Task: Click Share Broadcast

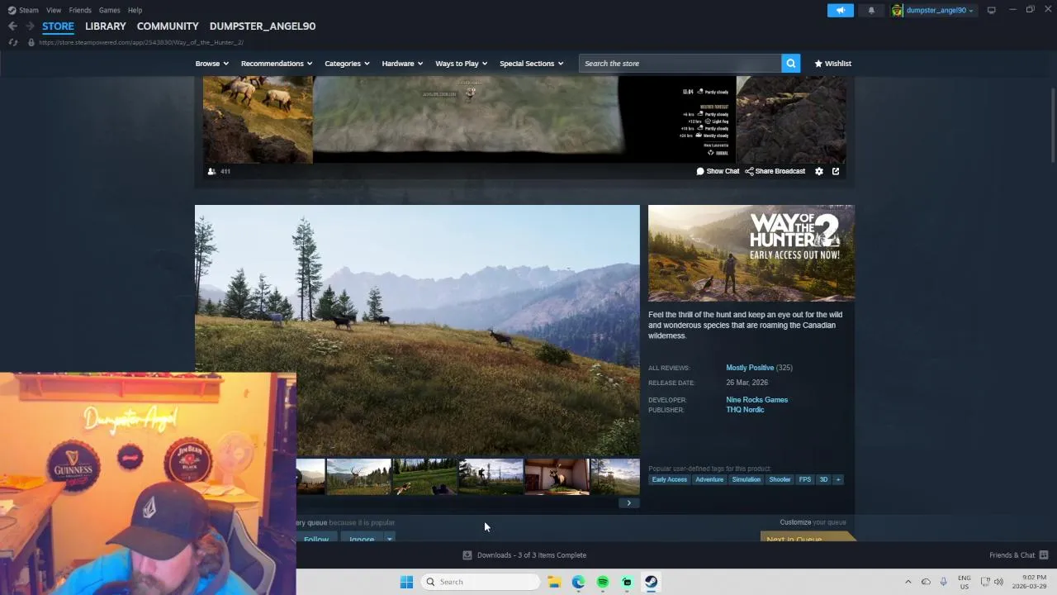Action: coord(775,171)
